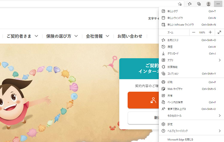This screenshot has height=142, width=224.
Task: Enter full screen with zoom expand icon
Action: click(x=220, y=32)
